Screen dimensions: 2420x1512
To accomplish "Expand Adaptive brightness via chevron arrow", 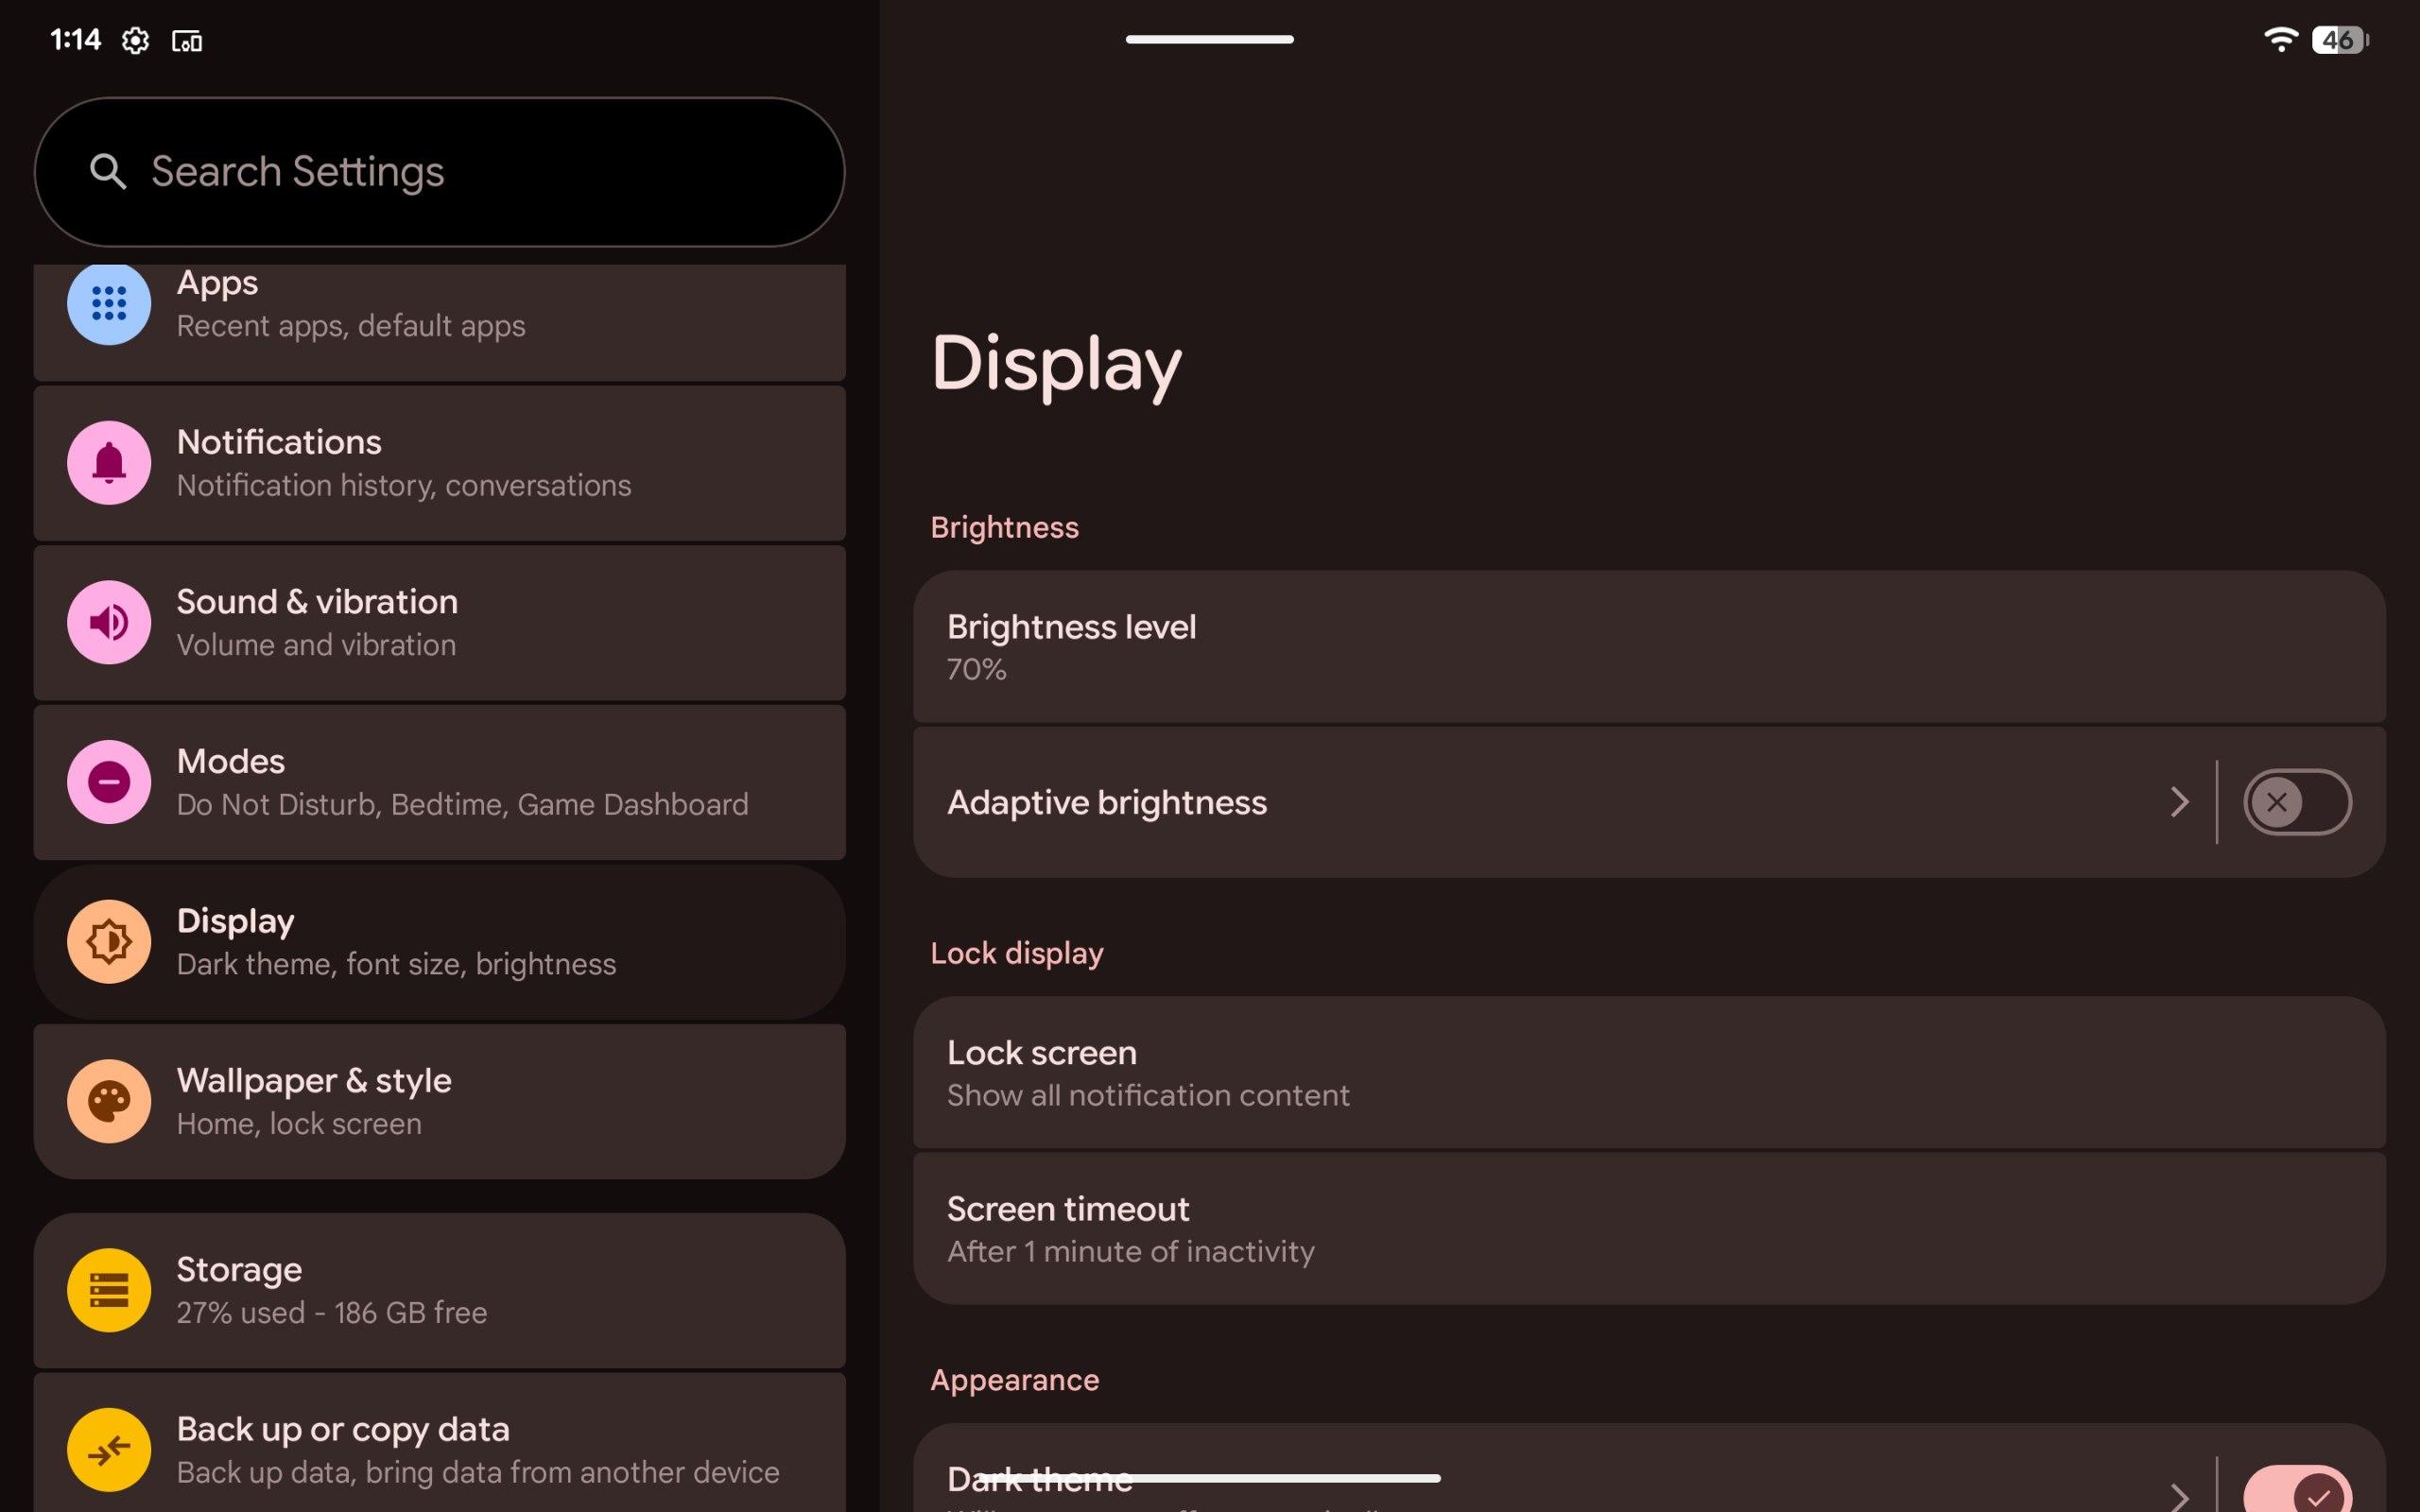I will click(2180, 802).
